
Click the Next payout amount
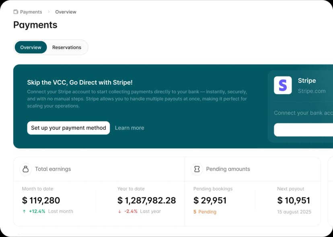click(294, 200)
